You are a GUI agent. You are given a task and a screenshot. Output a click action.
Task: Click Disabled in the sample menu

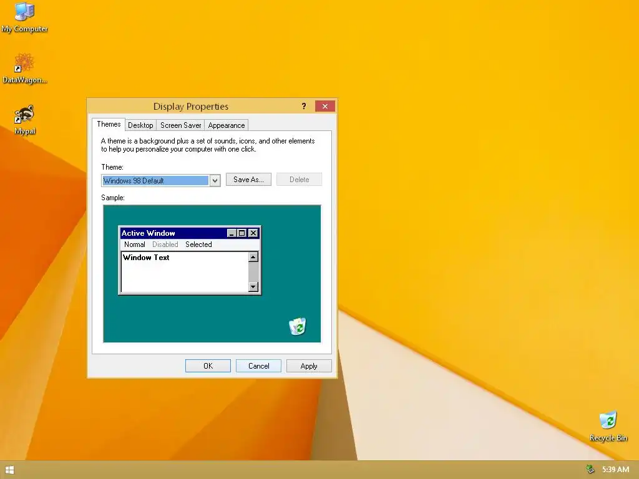pos(165,244)
